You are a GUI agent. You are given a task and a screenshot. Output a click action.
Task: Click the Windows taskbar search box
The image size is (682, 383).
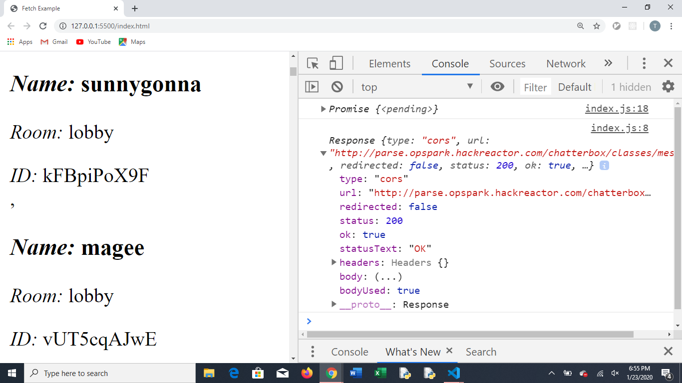(110, 373)
